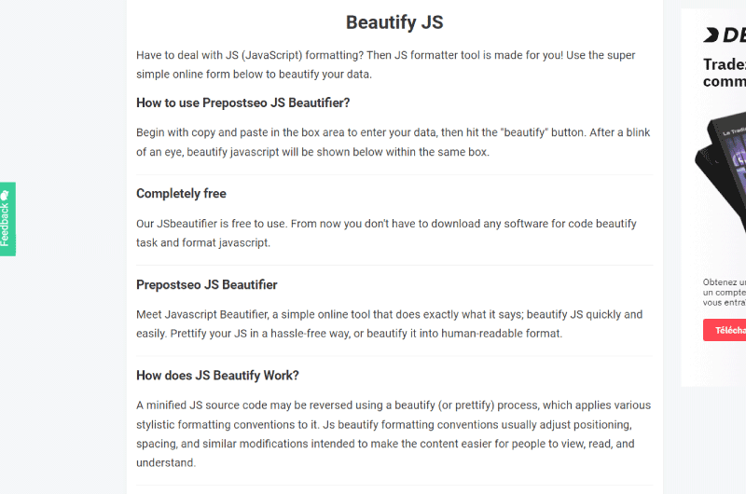Click the DE brand logo in the ad
The image size is (746, 494).
point(725,34)
